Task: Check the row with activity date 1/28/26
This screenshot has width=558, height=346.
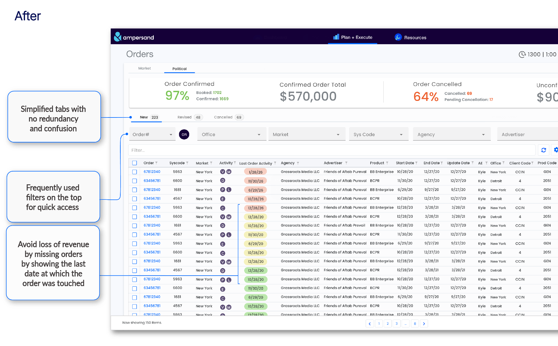Action: tap(135, 172)
